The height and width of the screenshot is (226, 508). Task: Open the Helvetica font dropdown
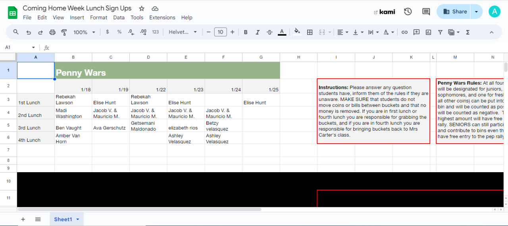183,32
